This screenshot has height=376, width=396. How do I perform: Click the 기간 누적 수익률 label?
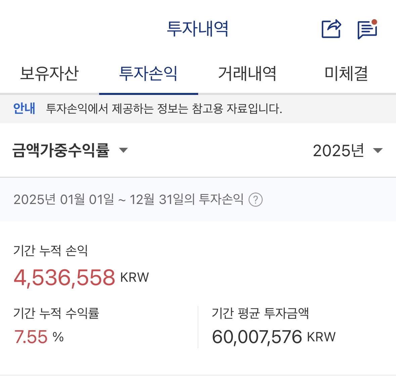pyautogui.click(x=56, y=313)
